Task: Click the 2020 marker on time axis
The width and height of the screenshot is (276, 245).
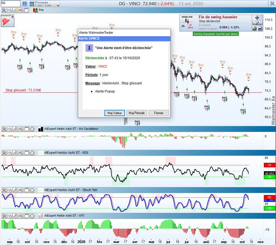Action: [x=81, y=242]
